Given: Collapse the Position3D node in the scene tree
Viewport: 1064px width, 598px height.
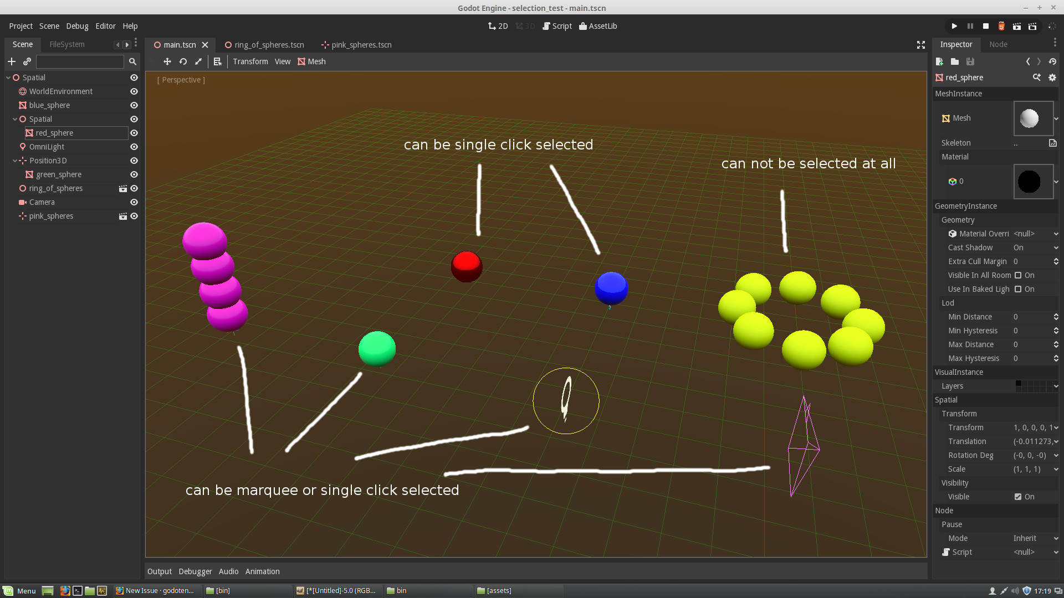Looking at the screenshot, I should 16,161.
